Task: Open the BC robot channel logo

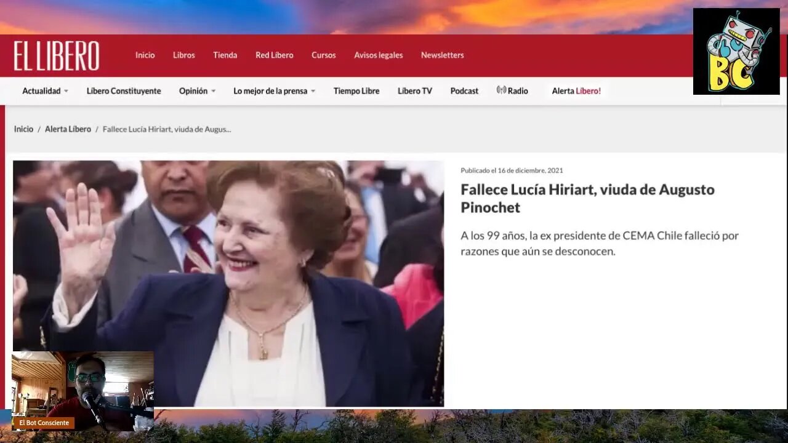Action: pos(736,51)
